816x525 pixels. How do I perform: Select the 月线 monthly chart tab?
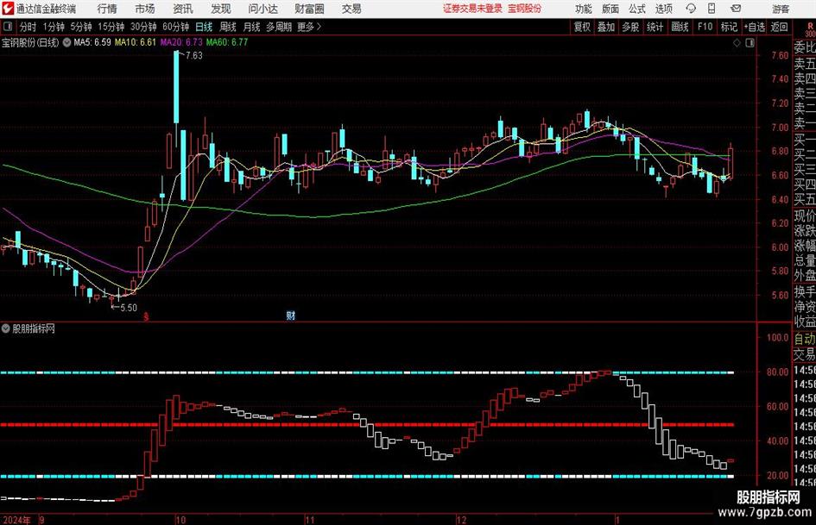[x=252, y=27]
